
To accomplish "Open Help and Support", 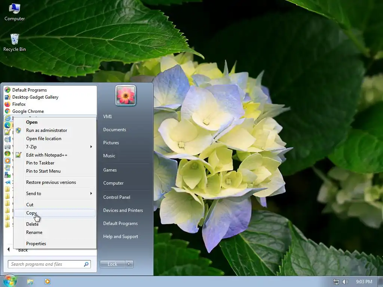I will (121, 237).
